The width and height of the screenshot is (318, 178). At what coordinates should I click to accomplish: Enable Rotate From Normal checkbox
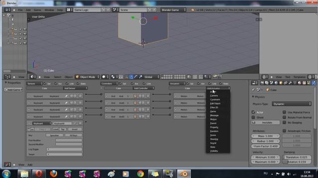coord(284,117)
